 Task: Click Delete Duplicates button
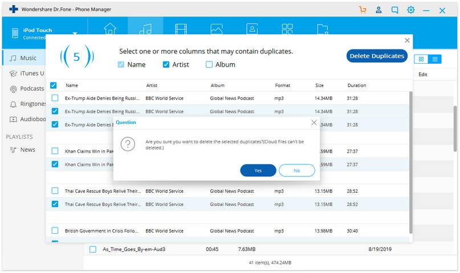point(377,56)
